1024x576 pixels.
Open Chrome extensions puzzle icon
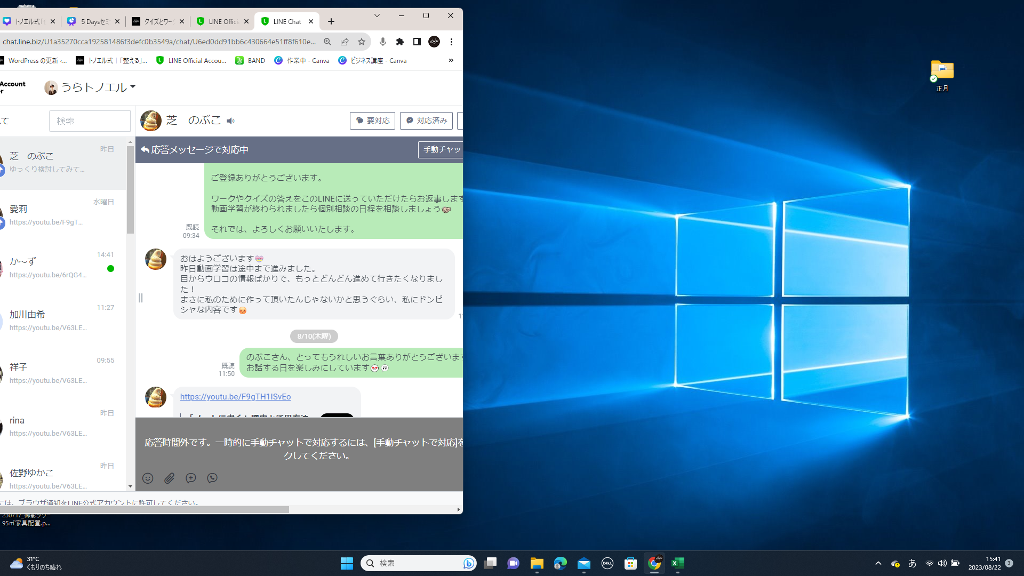tap(400, 42)
